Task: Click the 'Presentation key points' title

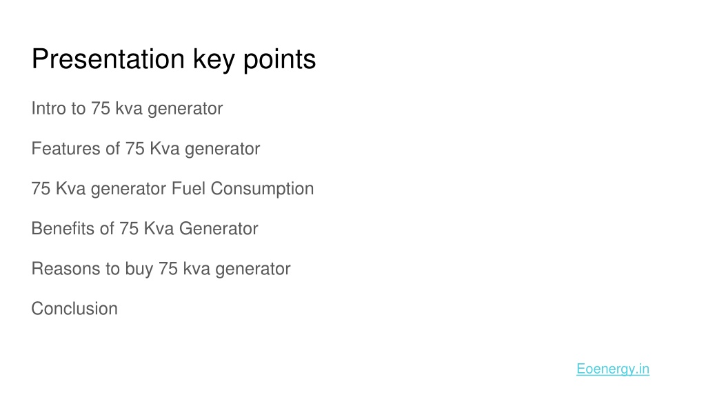Action: click(x=174, y=59)
